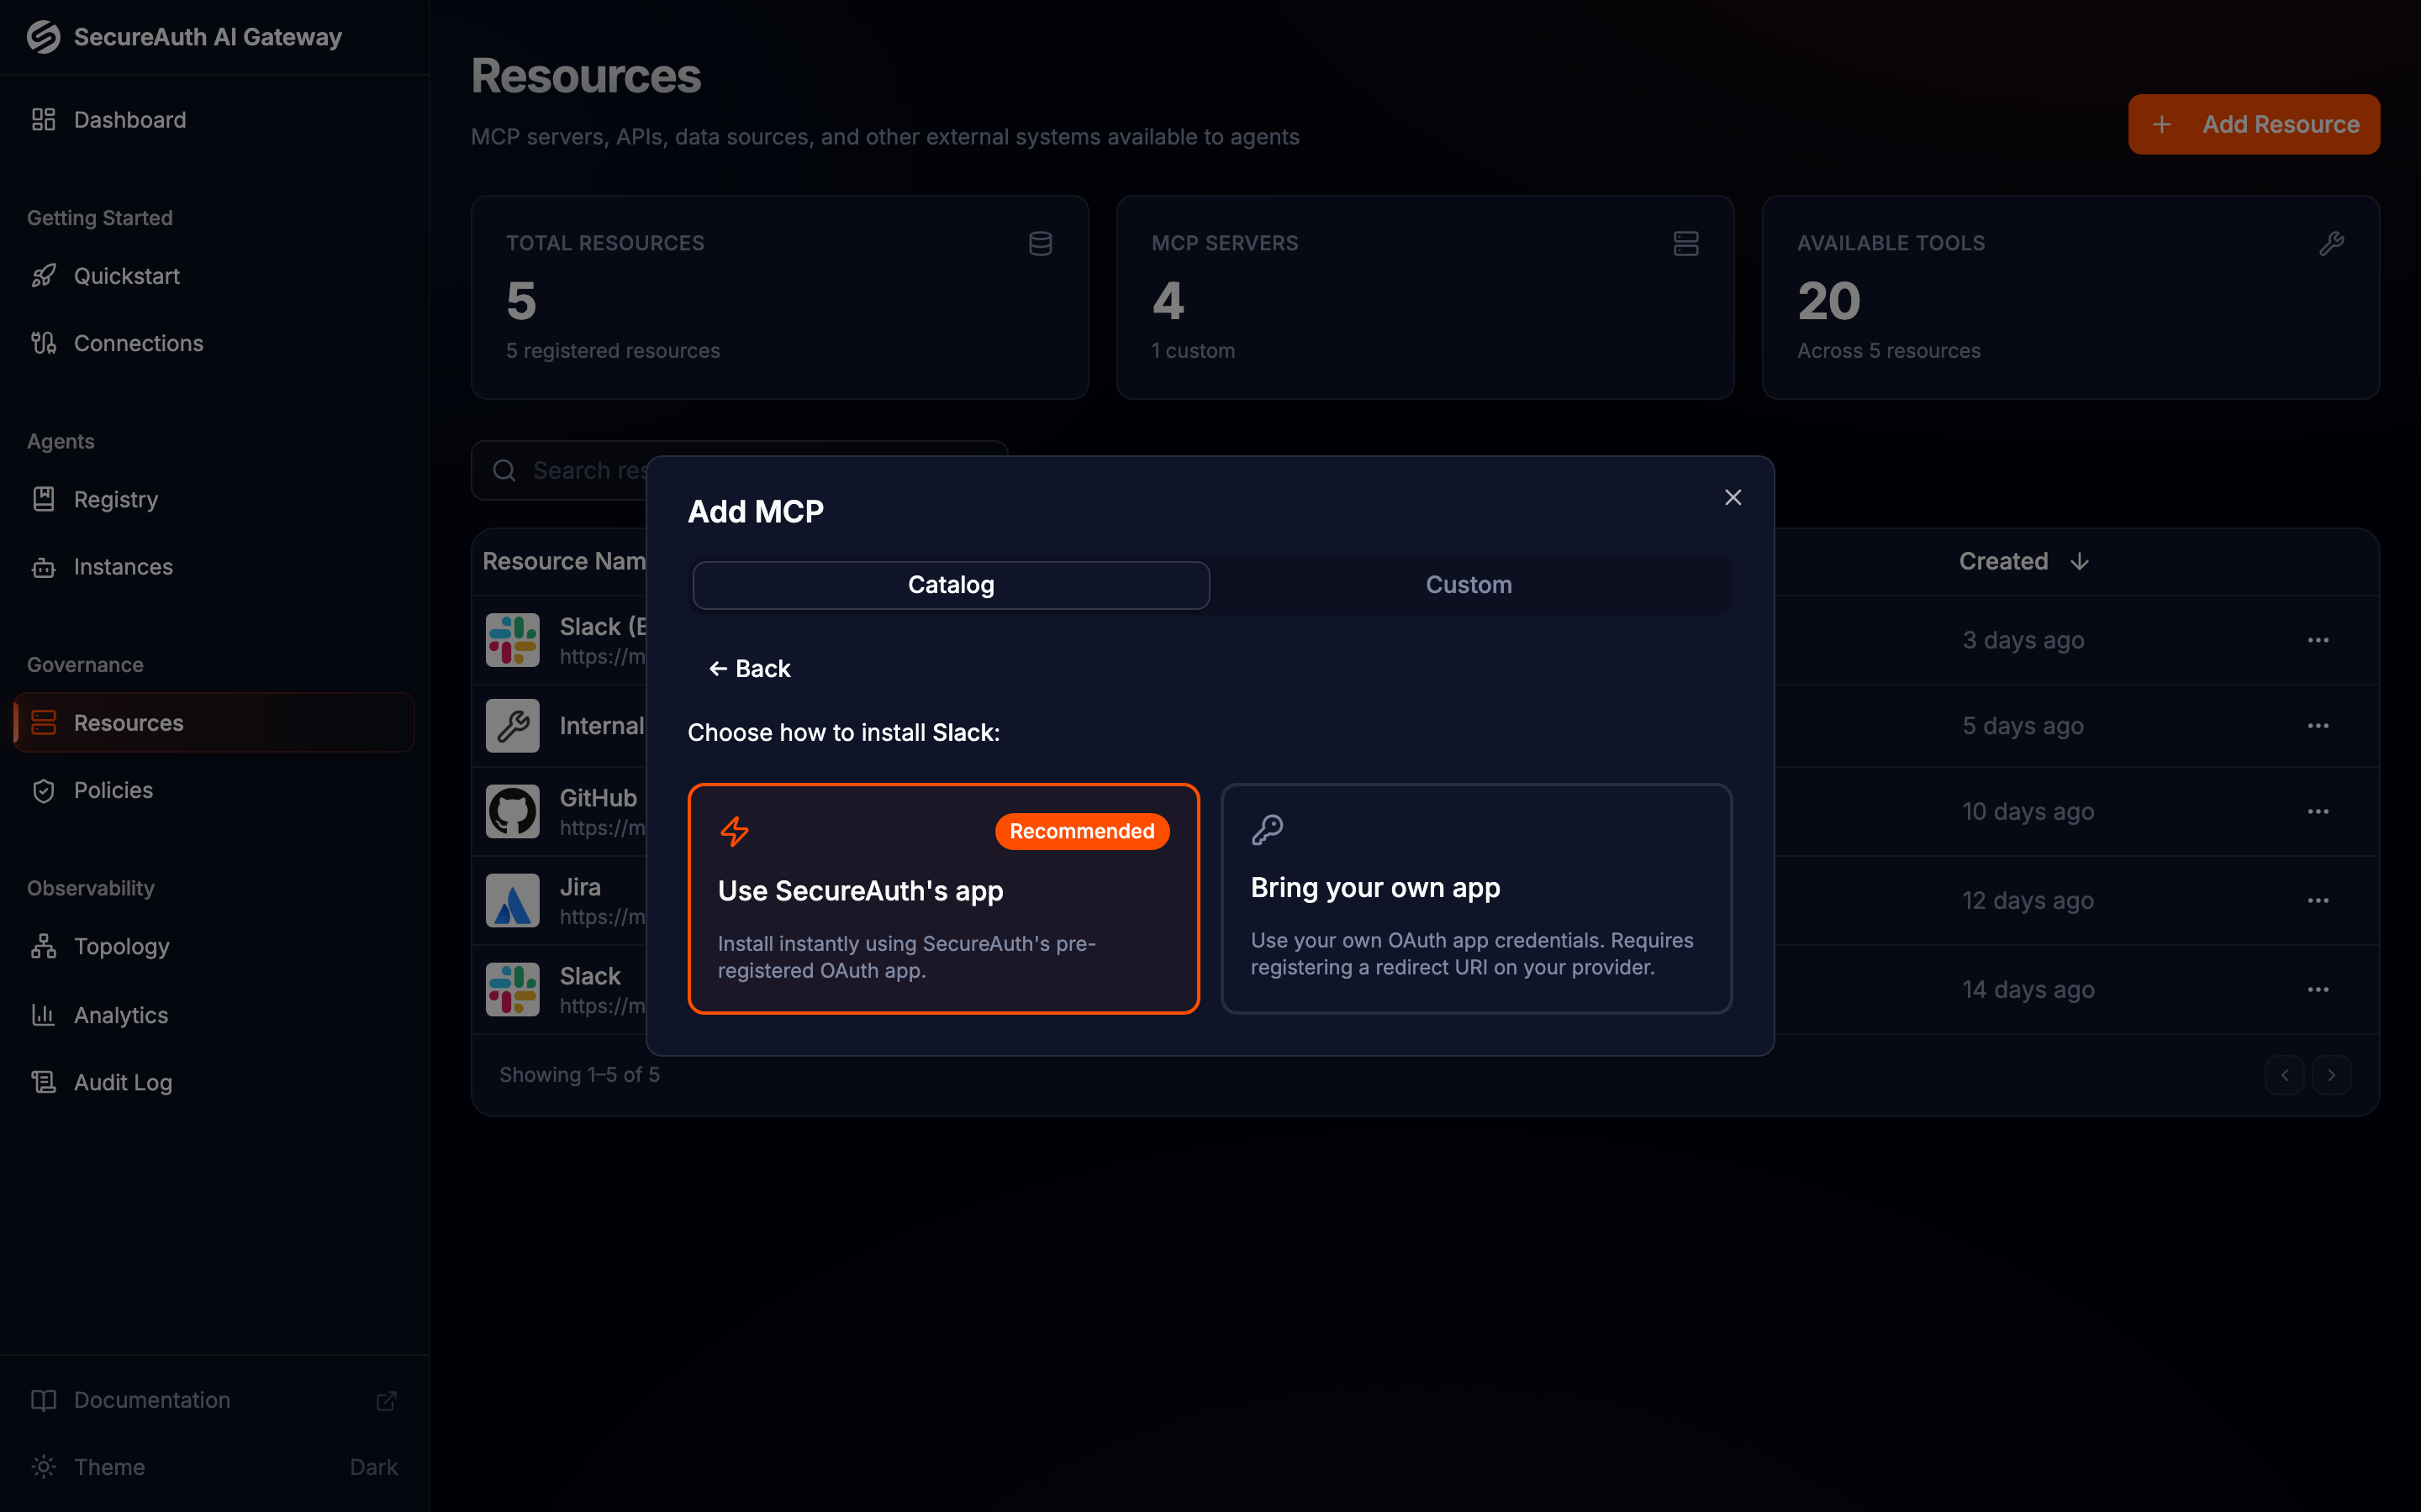Screen dimensions: 2421x1512
Task: Select Resources in the Governance section
Action: 214,722
